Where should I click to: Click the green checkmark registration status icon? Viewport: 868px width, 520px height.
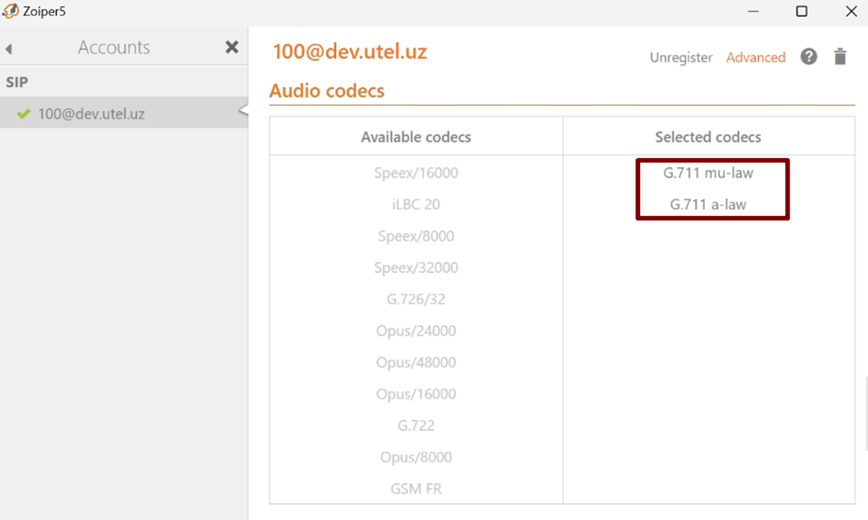coord(23,114)
